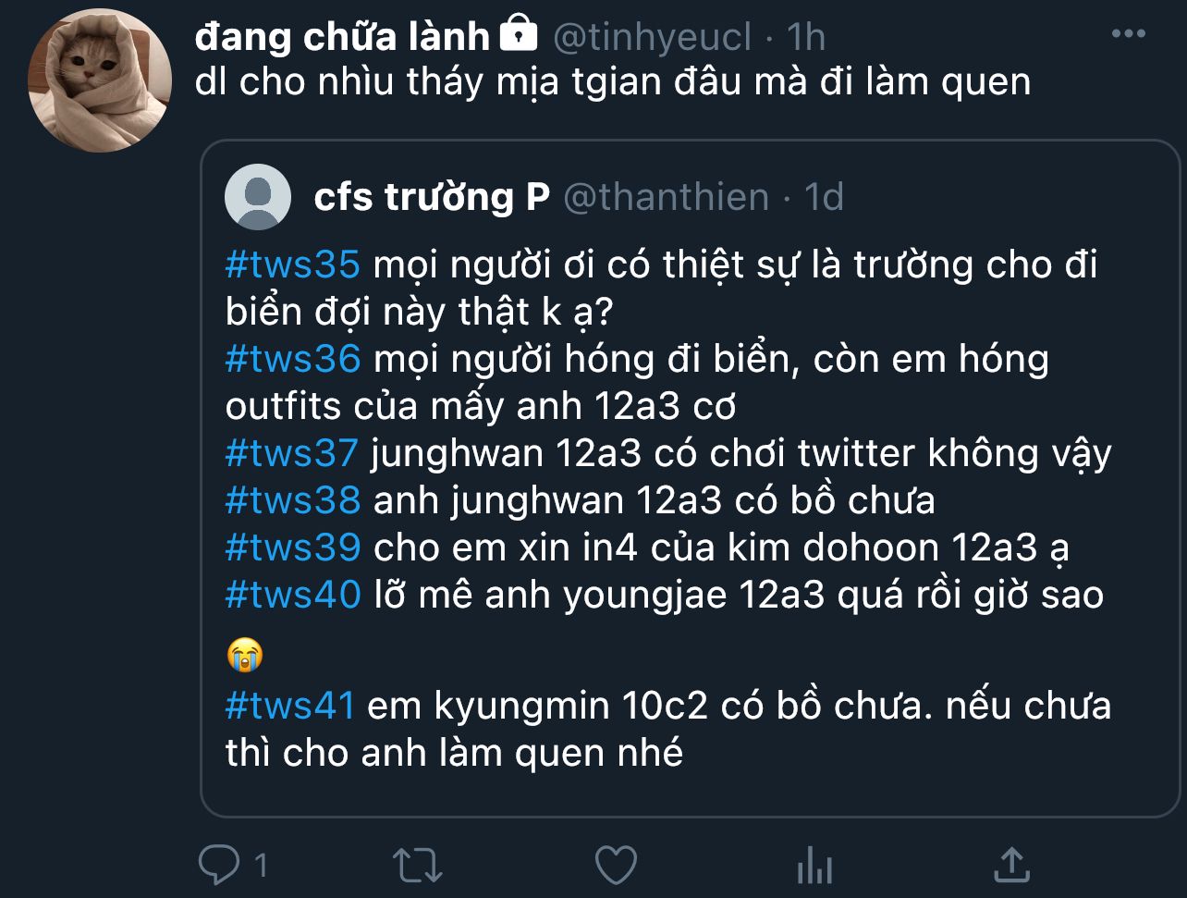Click the #tws39 hashtag
This screenshot has height=898, width=1187.
tap(292, 547)
